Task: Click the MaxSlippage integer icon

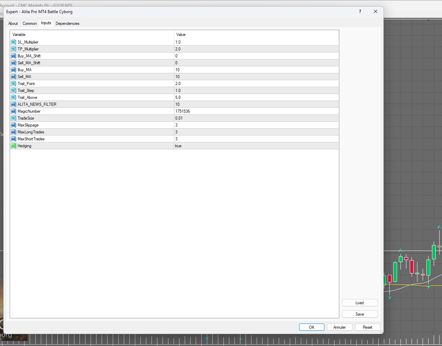Action: (x=13, y=125)
